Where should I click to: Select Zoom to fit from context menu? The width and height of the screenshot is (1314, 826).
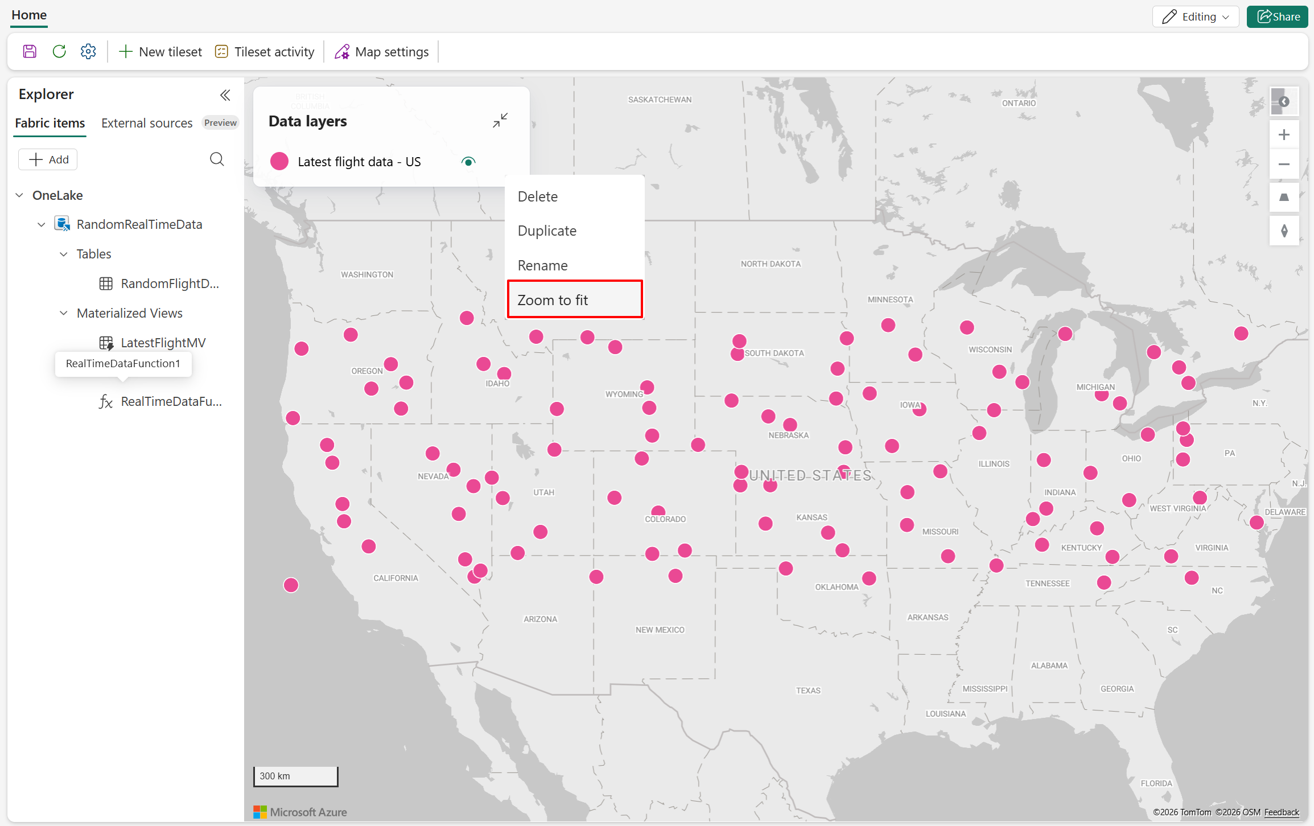click(553, 299)
